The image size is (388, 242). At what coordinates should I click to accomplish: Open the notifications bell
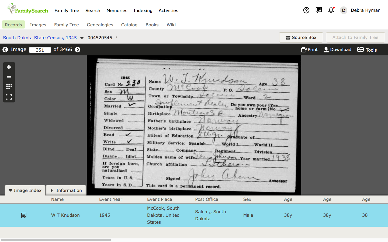point(331,10)
